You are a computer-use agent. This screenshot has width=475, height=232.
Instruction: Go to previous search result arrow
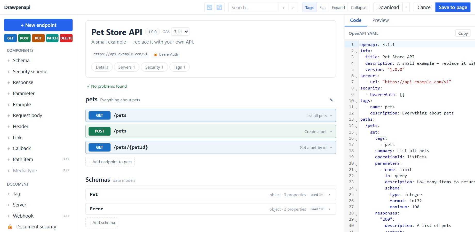pos(283,7)
